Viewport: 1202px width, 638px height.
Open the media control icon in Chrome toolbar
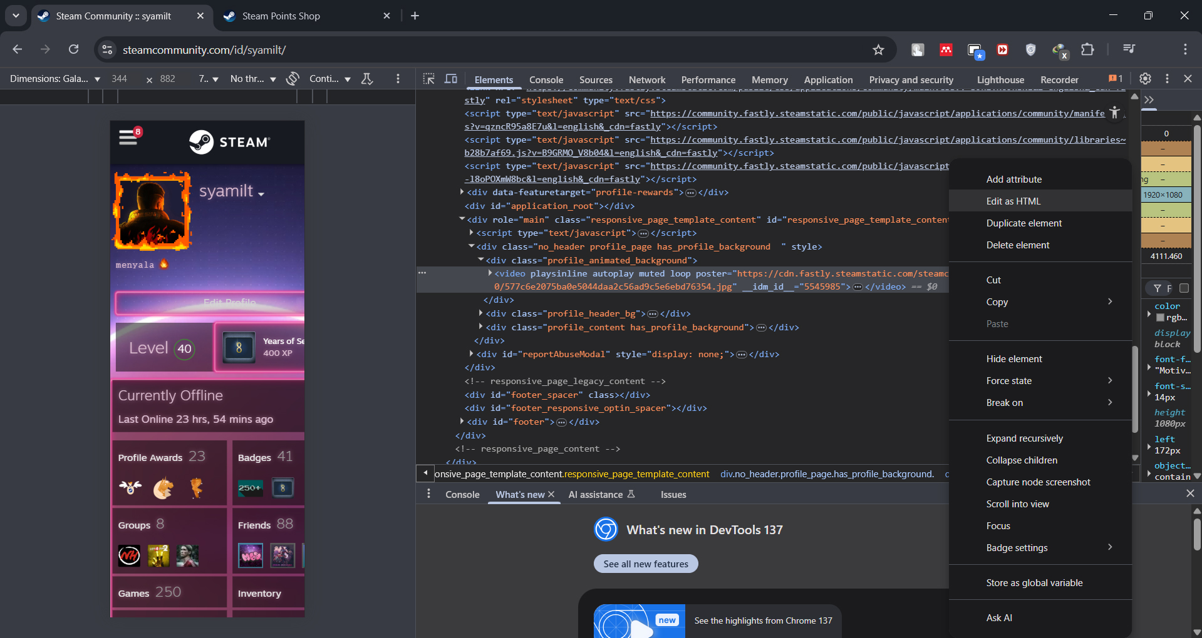[x=1129, y=49]
